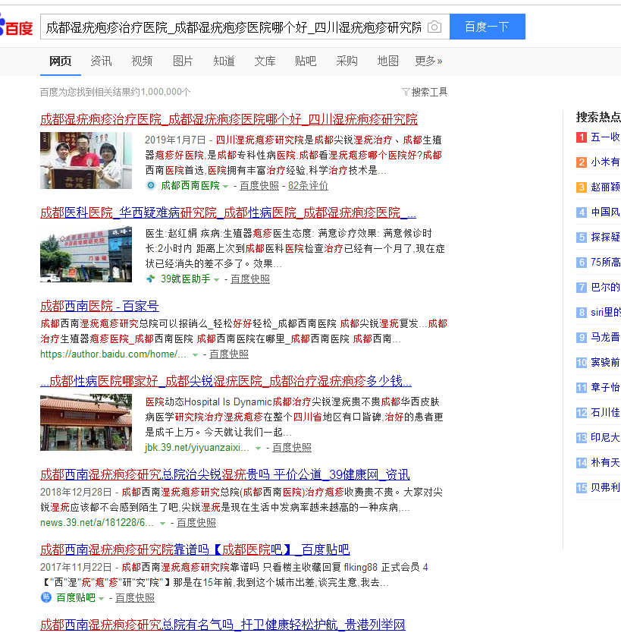The image size is (621, 636).
Task: Open the jbk.39.net/yiyuanzaixi URL
Action: (197, 447)
